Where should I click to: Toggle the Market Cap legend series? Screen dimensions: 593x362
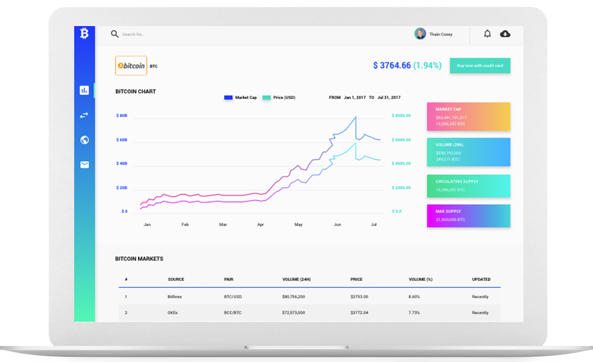pos(240,97)
